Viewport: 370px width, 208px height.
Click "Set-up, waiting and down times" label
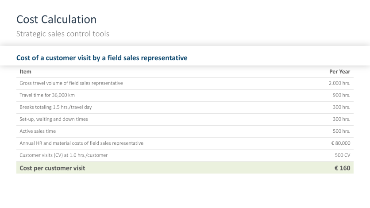54,119
